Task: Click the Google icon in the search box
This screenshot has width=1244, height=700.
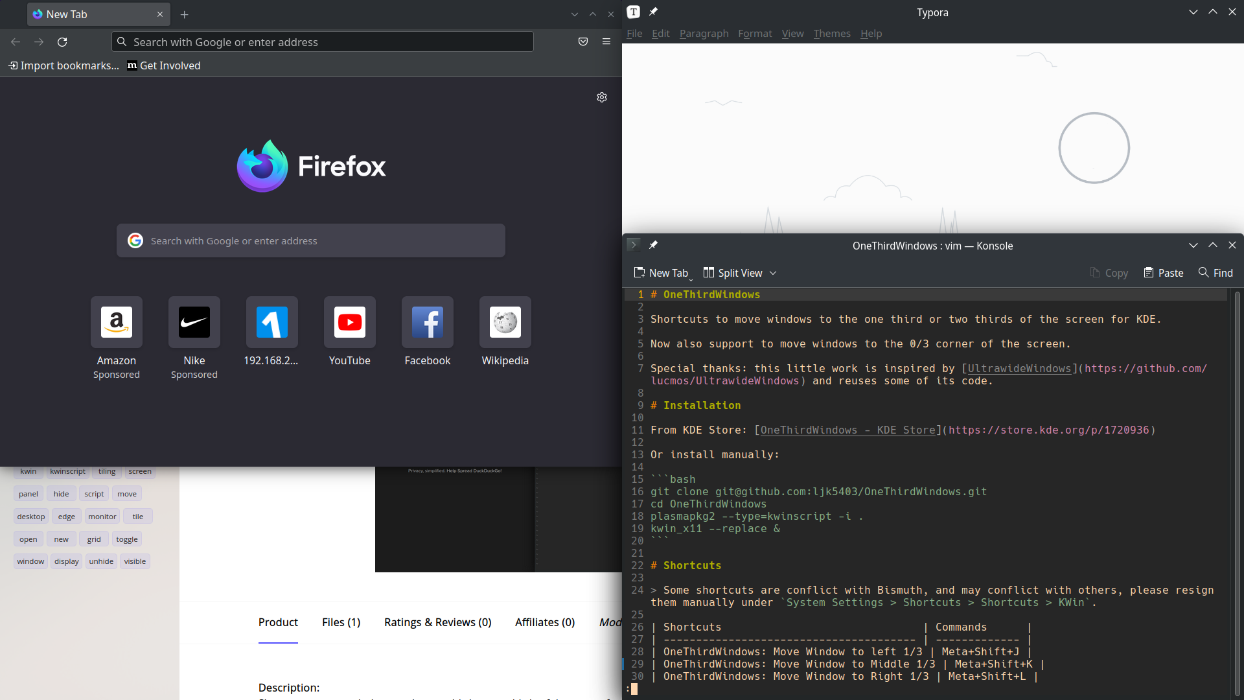Action: pos(135,240)
